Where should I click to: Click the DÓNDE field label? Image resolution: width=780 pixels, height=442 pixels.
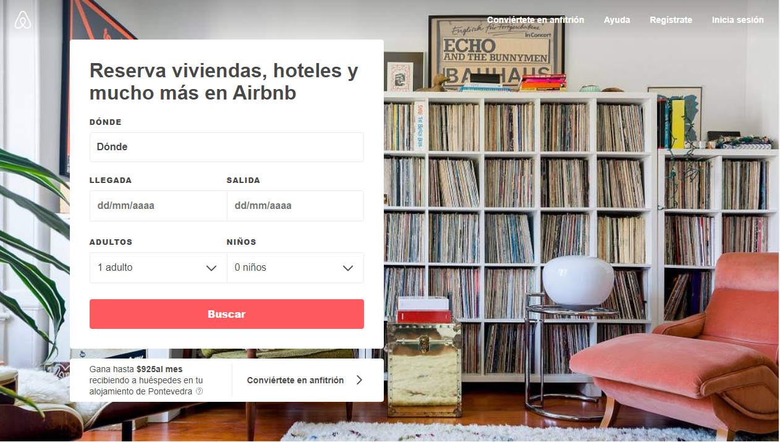[106, 122]
